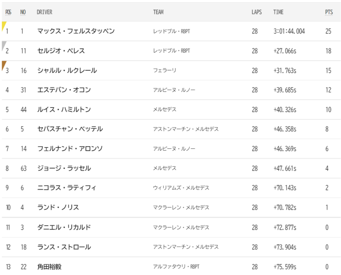Image resolution: width=341 pixels, height=275 pixels.
Task: Click the silver second-place corner marker
Action: pos(3,45)
